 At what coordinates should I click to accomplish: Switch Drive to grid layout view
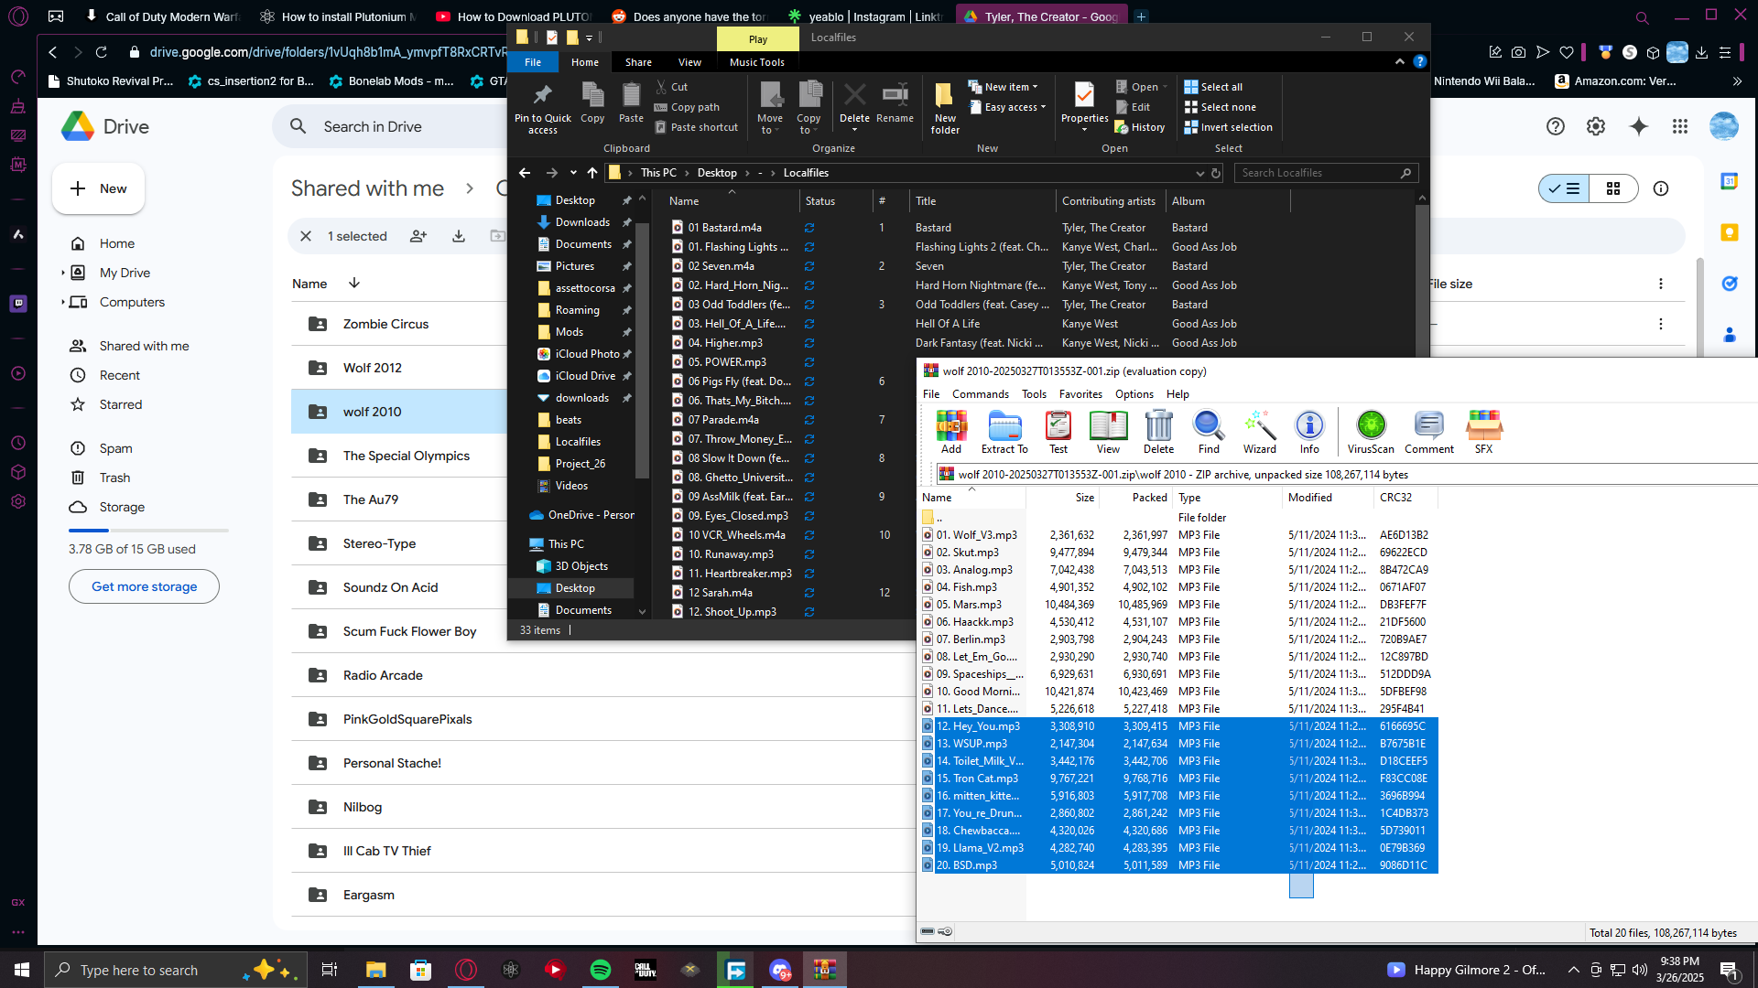1613,188
